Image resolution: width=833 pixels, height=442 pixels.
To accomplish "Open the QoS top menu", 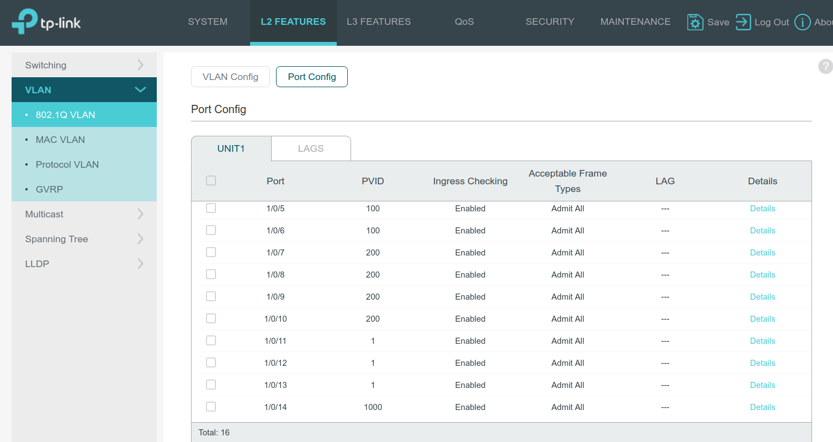I will [x=464, y=22].
